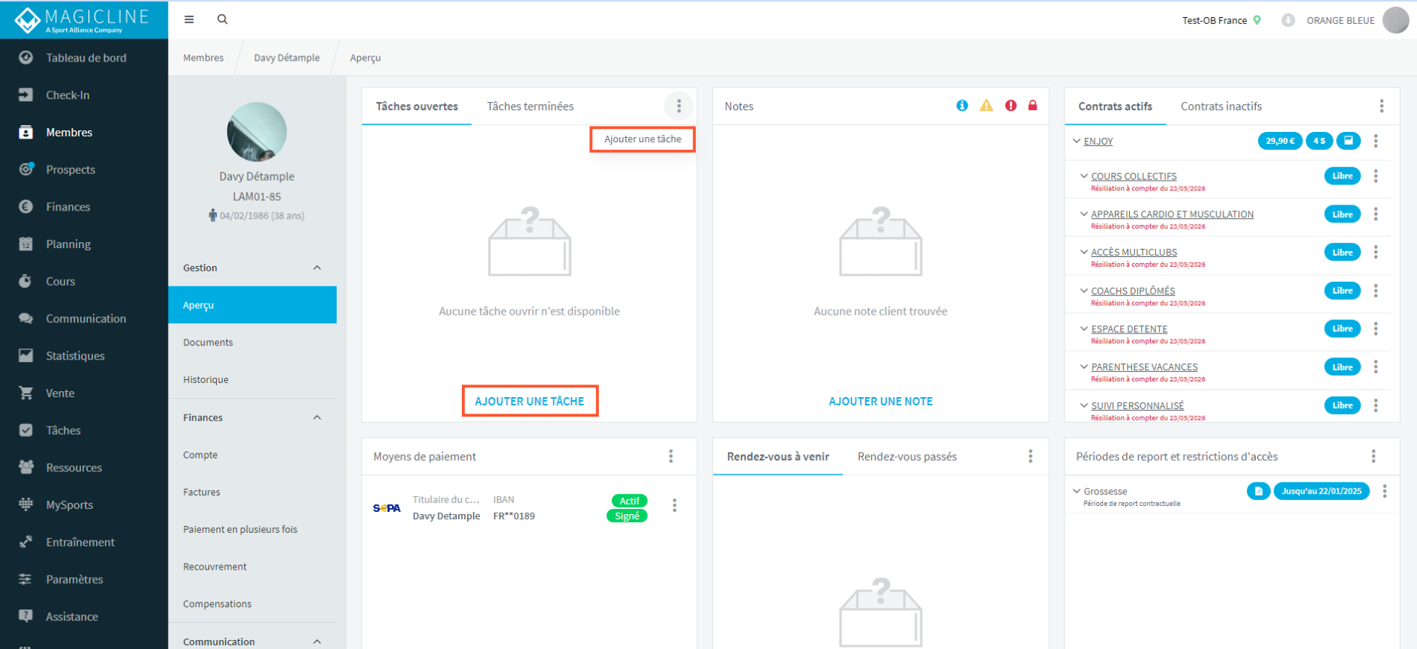Screen dimensions: 1417x649
Task: Click the Ressources people icon
Action: click(x=25, y=468)
